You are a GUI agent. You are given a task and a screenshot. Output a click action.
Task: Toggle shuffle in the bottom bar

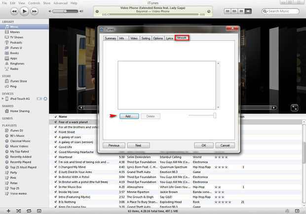(19, 211)
